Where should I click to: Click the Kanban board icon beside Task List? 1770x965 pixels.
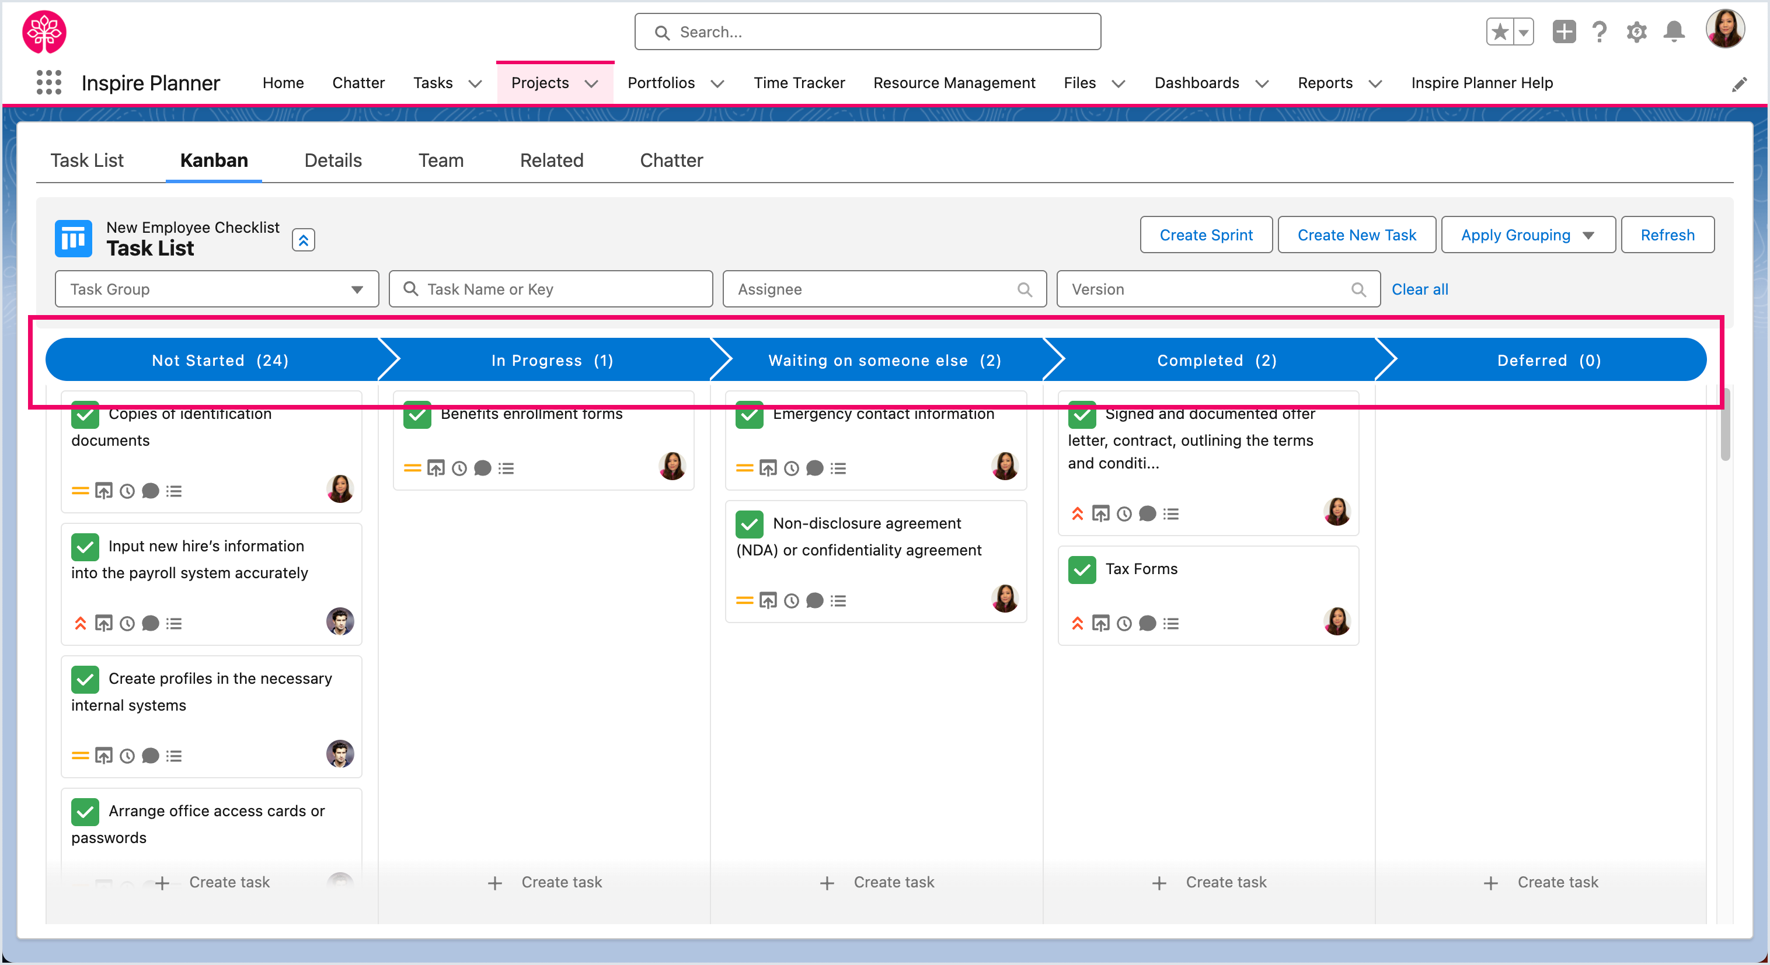click(x=73, y=238)
